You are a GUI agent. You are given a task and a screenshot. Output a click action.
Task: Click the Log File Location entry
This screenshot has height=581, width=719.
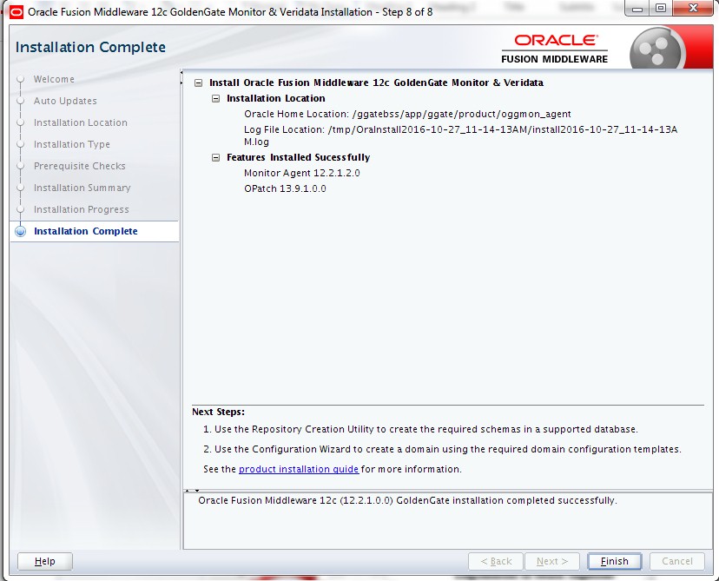tap(460, 135)
